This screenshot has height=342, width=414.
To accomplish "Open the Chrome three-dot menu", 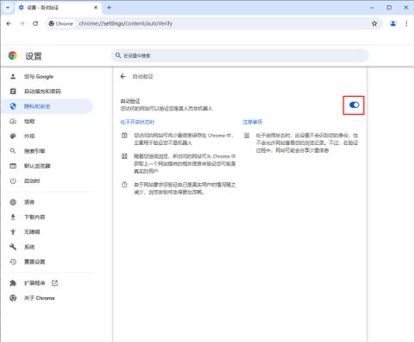I will [x=406, y=23].
